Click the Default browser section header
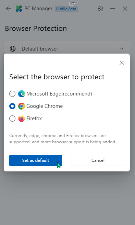 pos(67,48)
